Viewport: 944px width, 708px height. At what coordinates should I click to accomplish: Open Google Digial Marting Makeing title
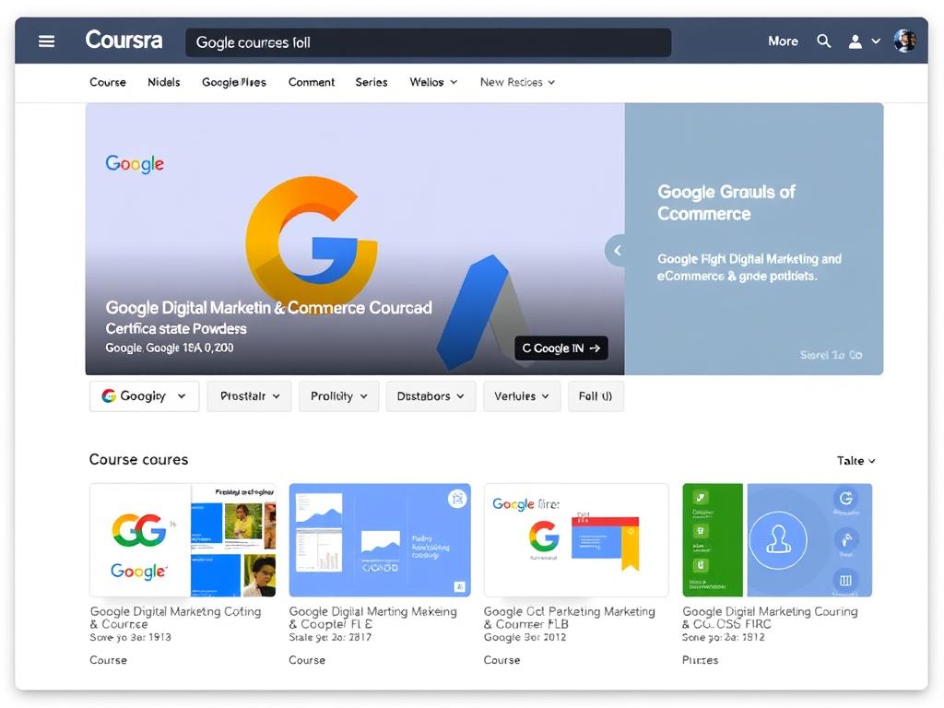372,618
